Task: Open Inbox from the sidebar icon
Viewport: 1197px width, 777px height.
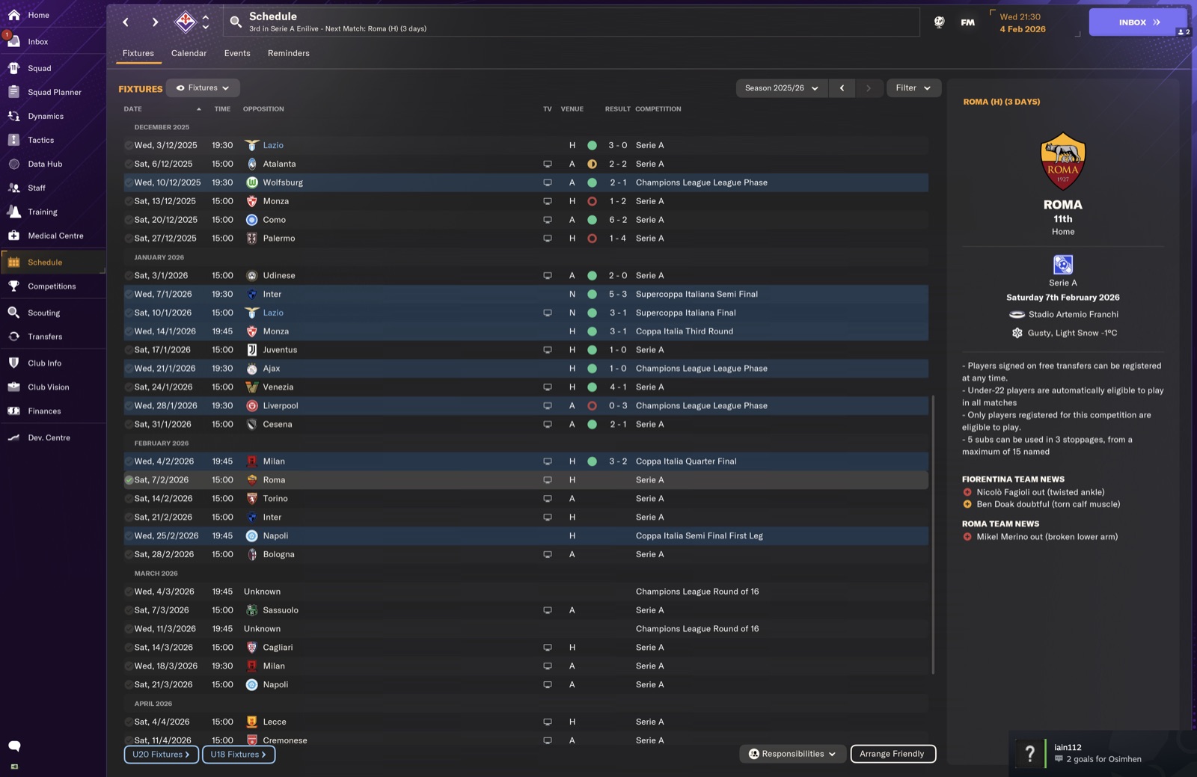Action: (13, 41)
